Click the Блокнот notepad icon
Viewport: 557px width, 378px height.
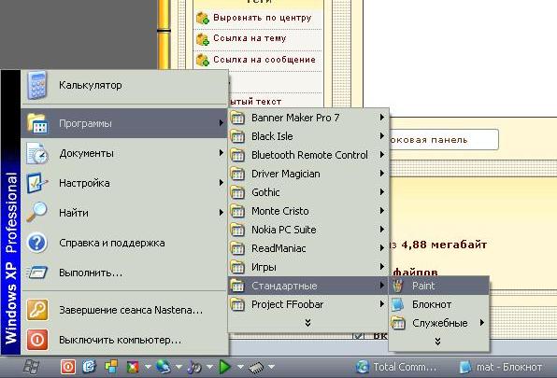(x=398, y=304)
